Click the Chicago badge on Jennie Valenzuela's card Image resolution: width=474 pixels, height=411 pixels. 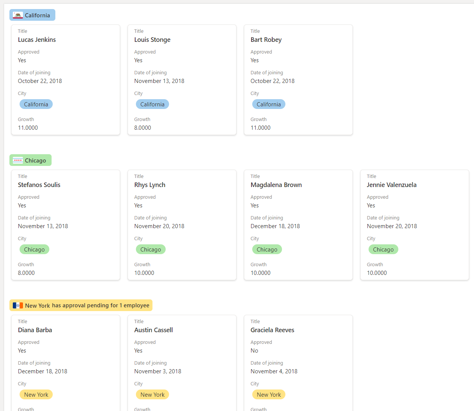coord(383,249)
